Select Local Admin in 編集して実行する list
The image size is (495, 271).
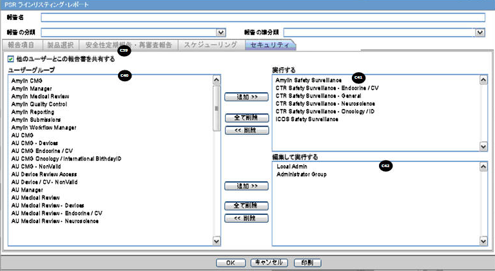point(292,166)
